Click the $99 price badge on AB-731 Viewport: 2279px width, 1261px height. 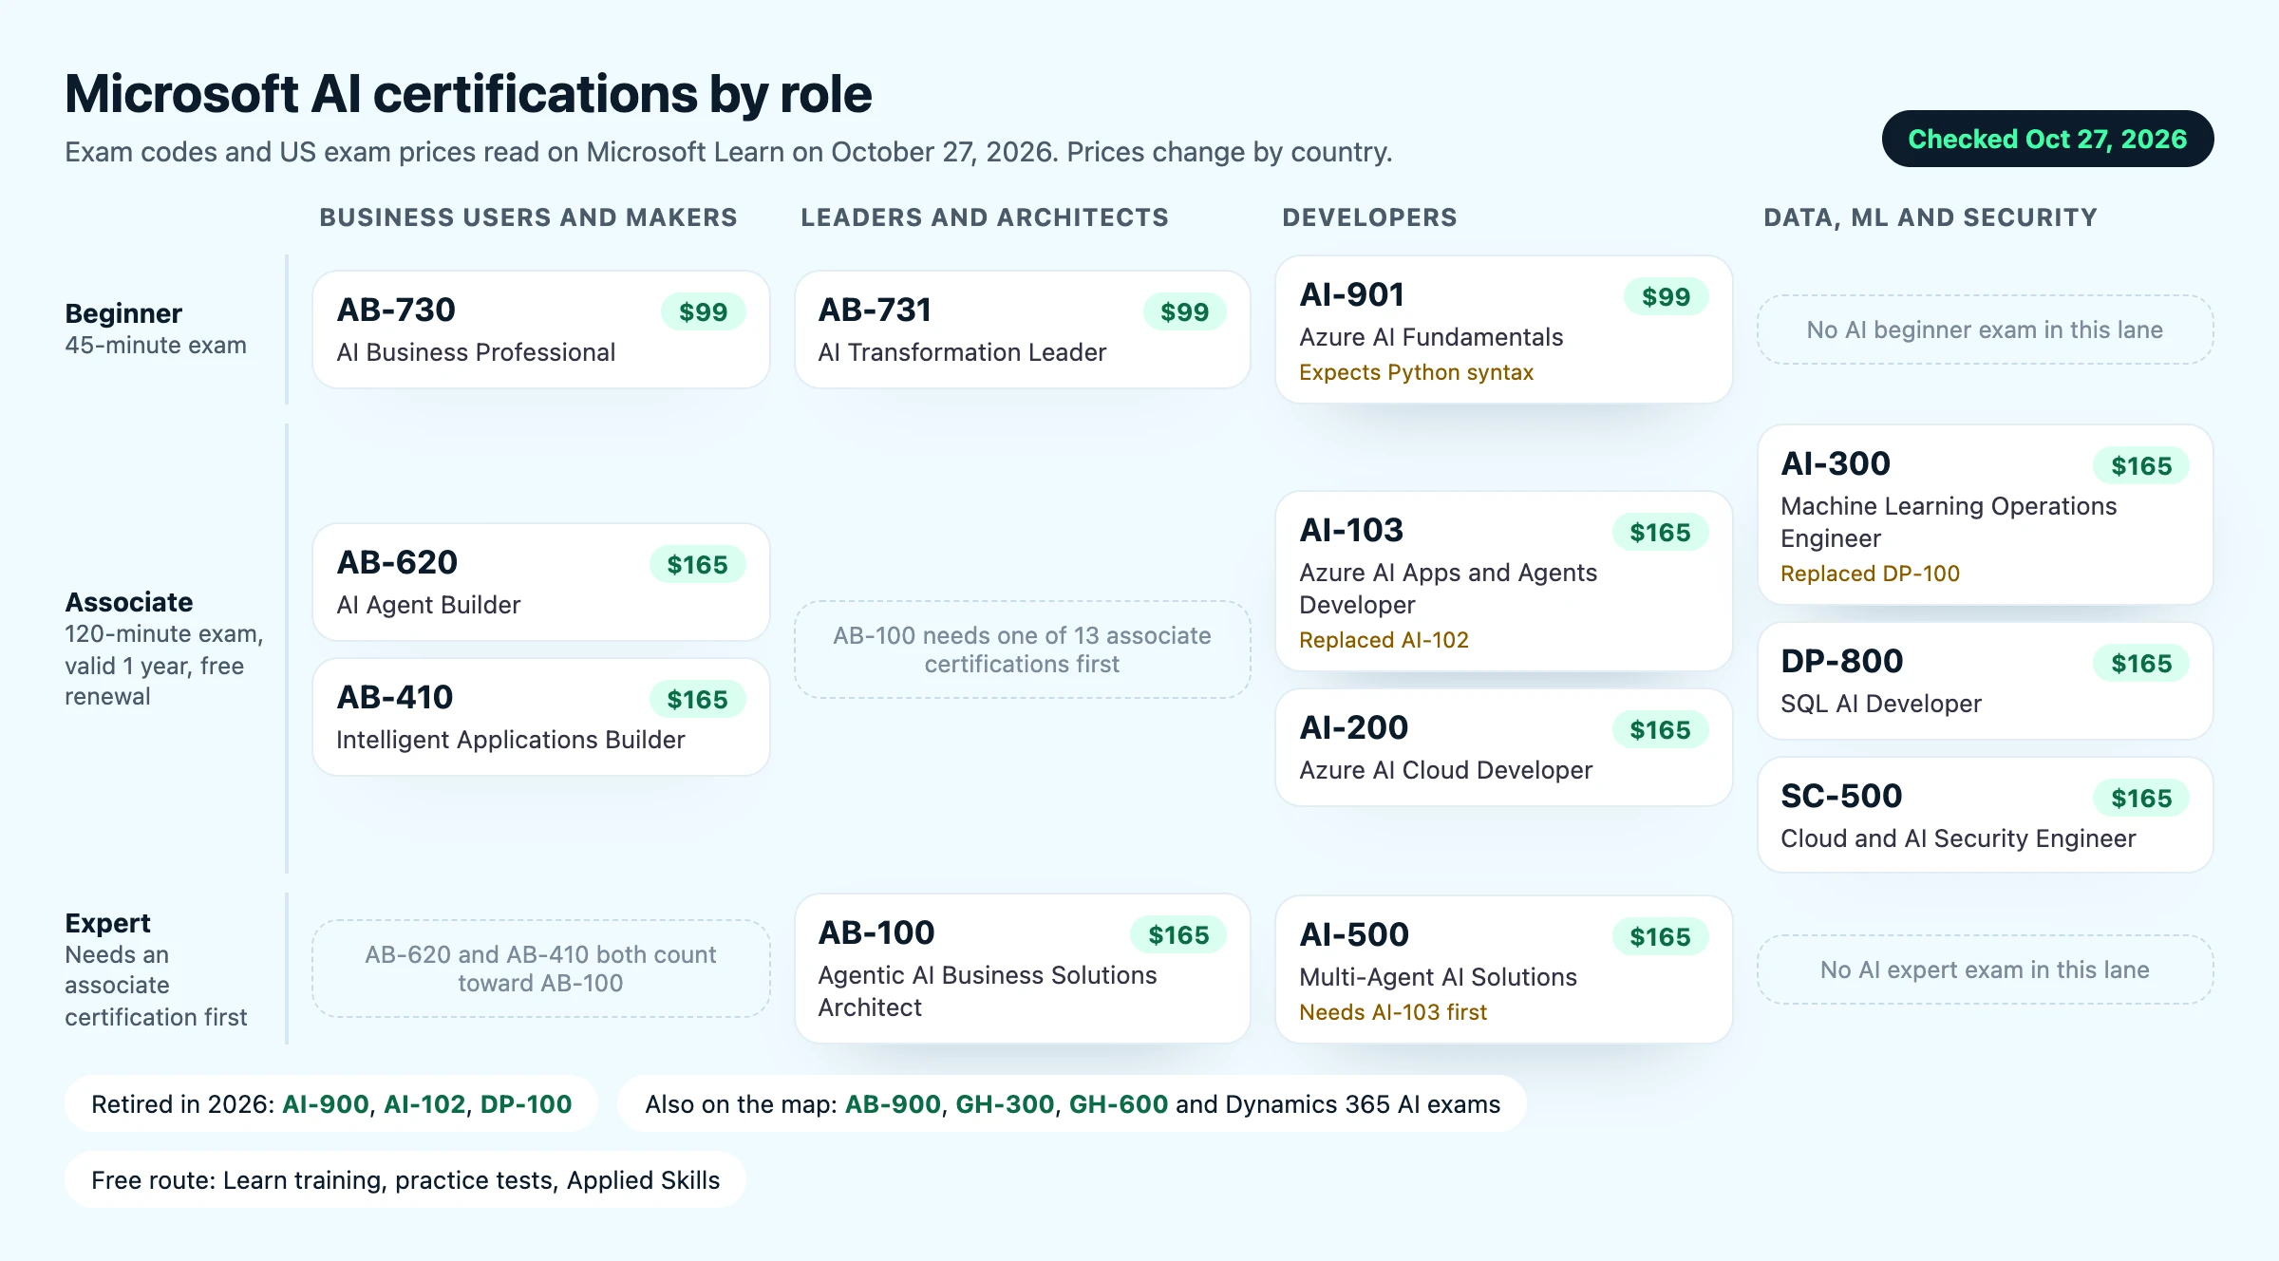point(1185,311)
